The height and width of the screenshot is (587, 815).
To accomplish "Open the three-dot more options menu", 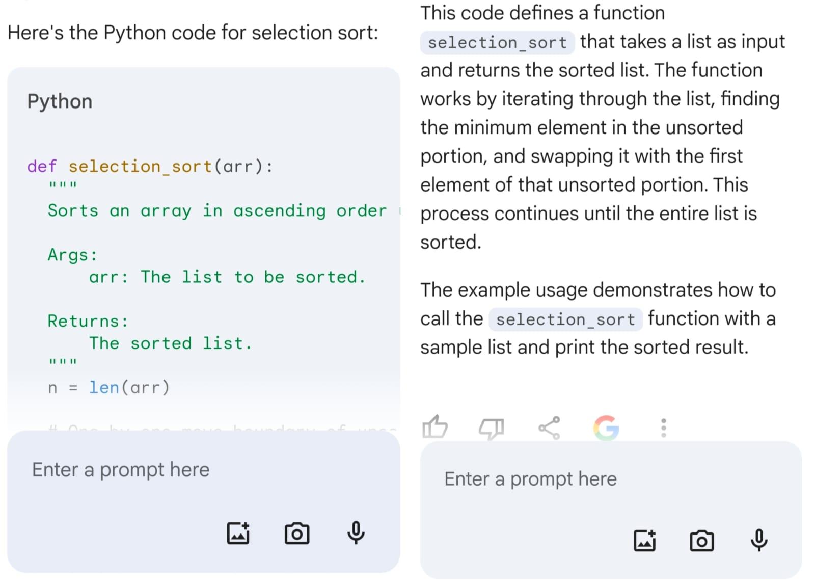I will click(x=663, y=428).
